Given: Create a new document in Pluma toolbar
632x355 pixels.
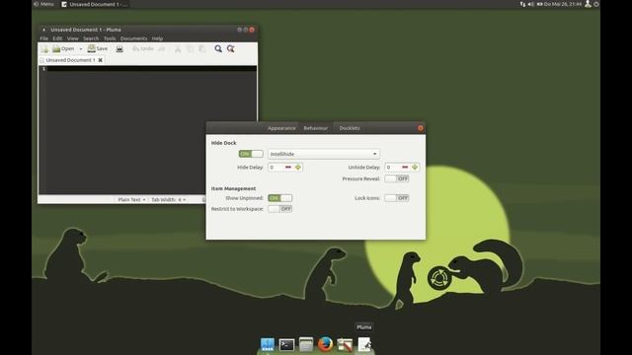Looking at the screenshot, I should pyautogui.click(x=44, y=49).
